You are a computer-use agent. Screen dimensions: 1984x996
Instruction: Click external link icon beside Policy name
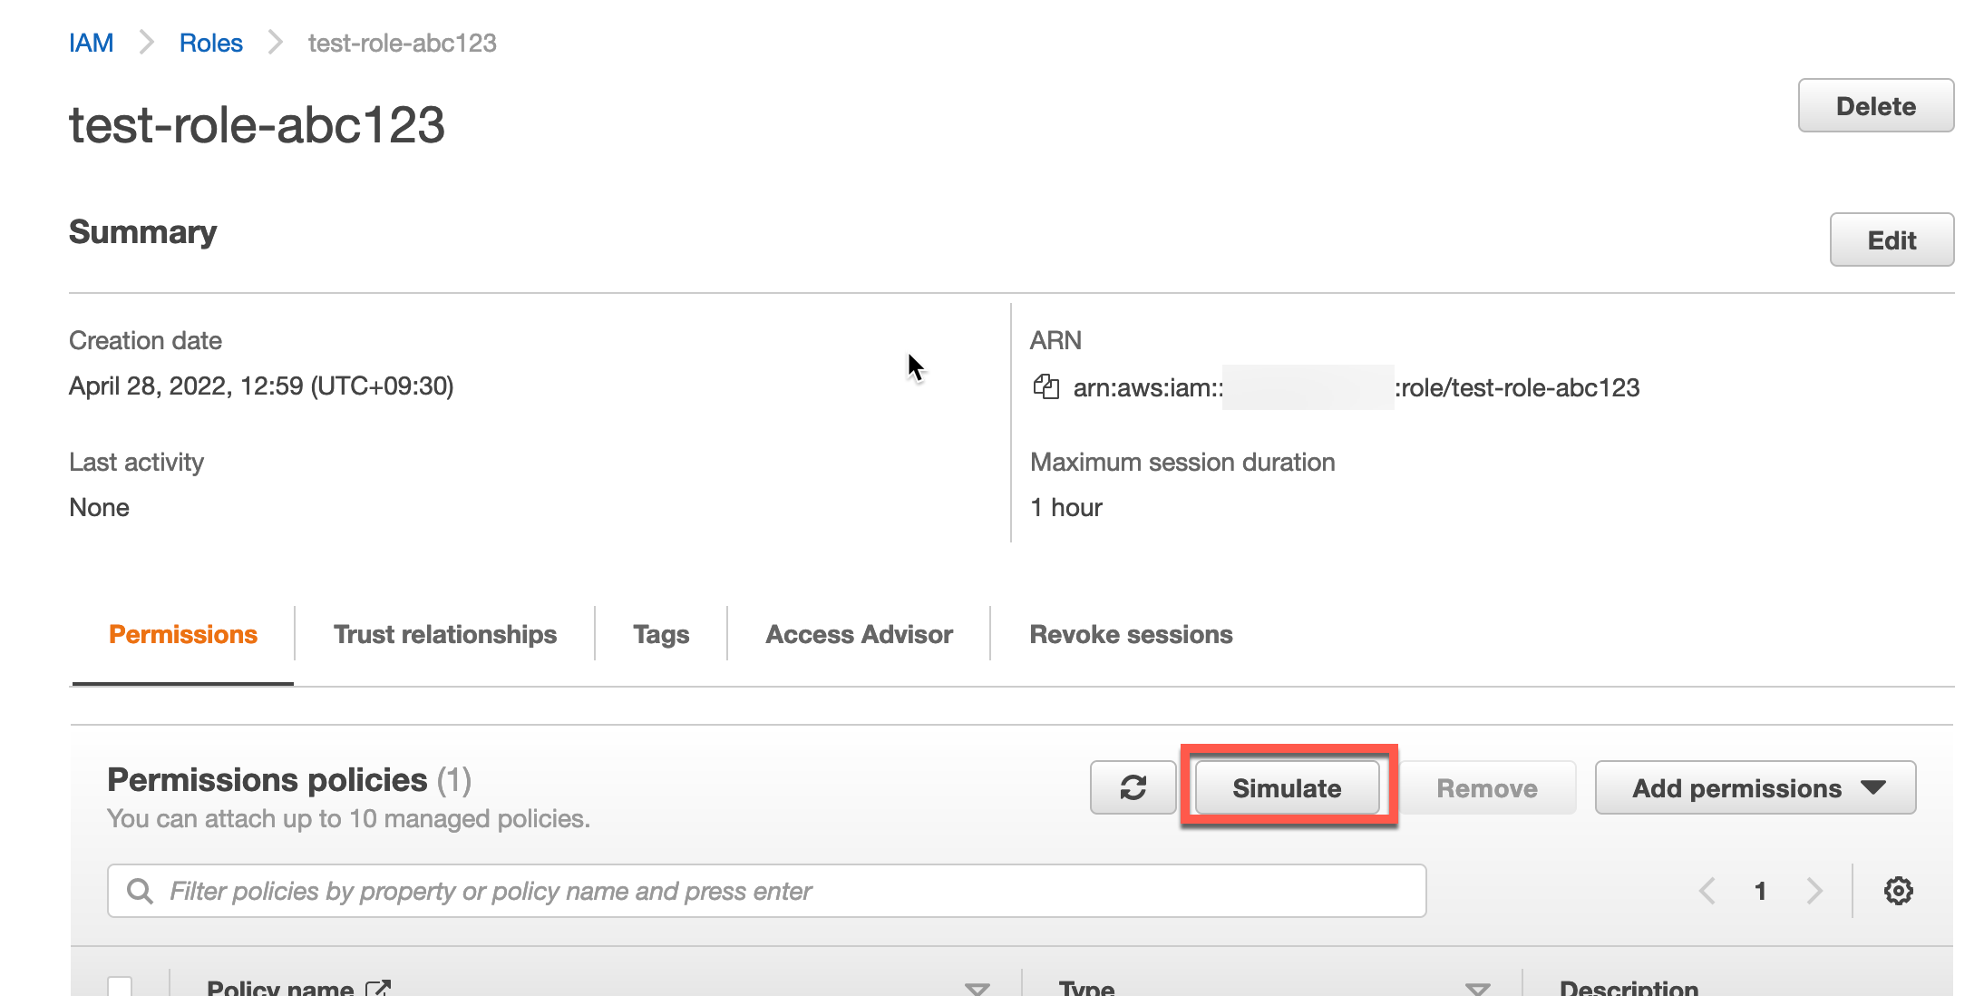[x=378, y=988]
